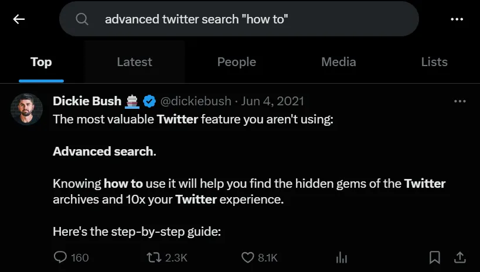Click the magnifying glass search icon

click(x=82, y=19)
